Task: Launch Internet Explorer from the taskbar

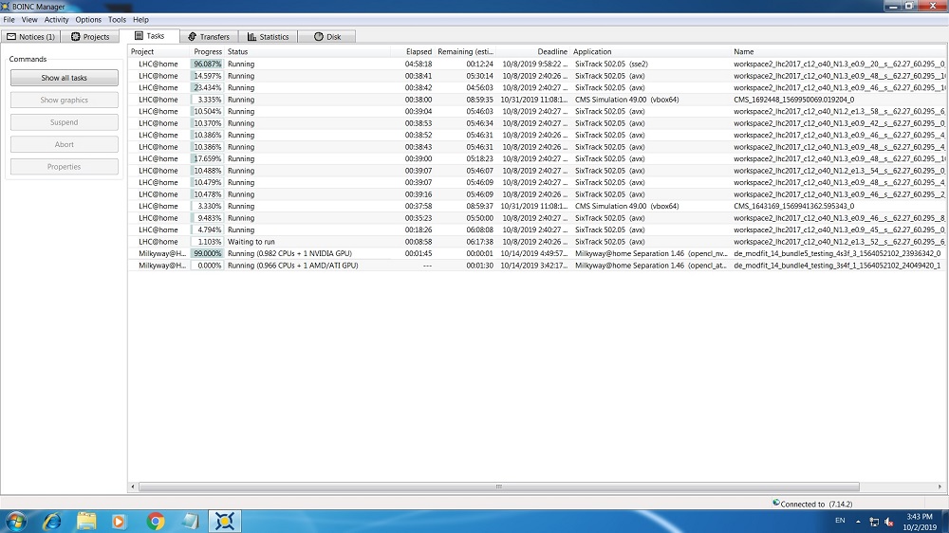Action: tap(52, 521)
